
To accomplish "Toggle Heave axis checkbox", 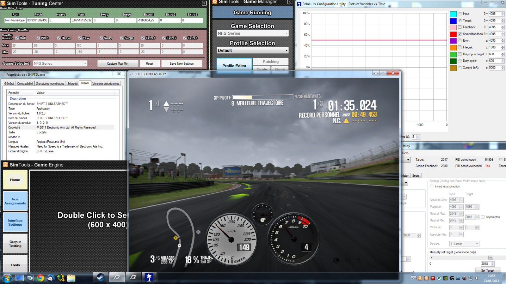I will click(59, 38).
